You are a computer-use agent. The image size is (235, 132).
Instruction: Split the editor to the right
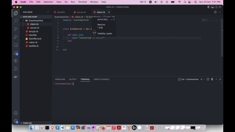pos(215,12)
